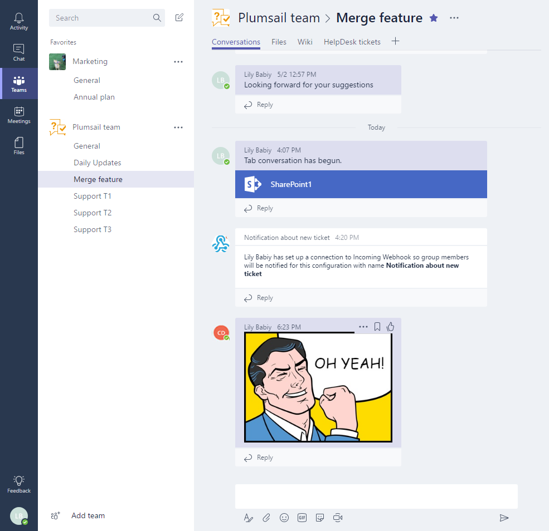Click the Add team label
Screen dimensions: 549x531
point(88,515)
